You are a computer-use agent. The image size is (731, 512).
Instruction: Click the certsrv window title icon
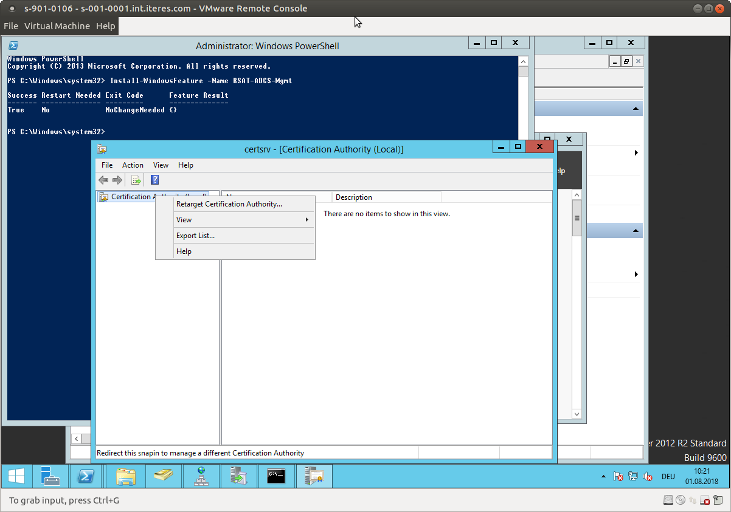coord(102,149)
